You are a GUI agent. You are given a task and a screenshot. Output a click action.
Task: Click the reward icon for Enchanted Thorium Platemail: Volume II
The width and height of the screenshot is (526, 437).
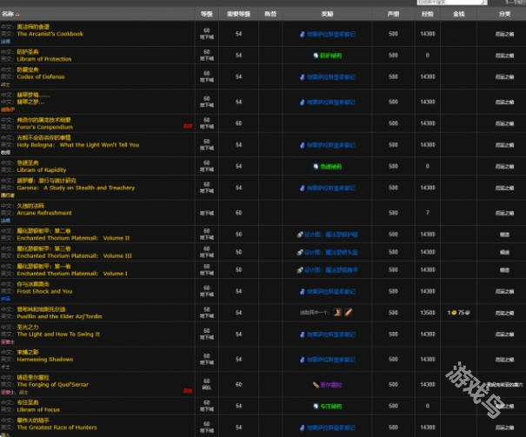click(300, 235)
